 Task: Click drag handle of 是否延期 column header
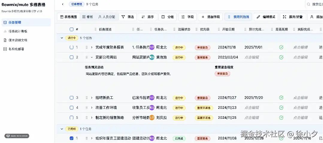coord(272,29)
